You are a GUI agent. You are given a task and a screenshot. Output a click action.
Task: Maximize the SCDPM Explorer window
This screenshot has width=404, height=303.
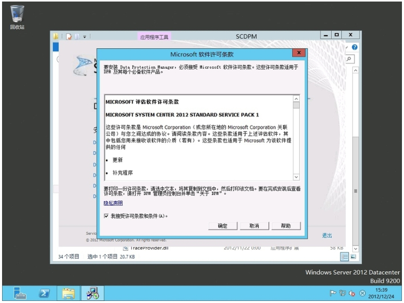(x=336, y=35)
